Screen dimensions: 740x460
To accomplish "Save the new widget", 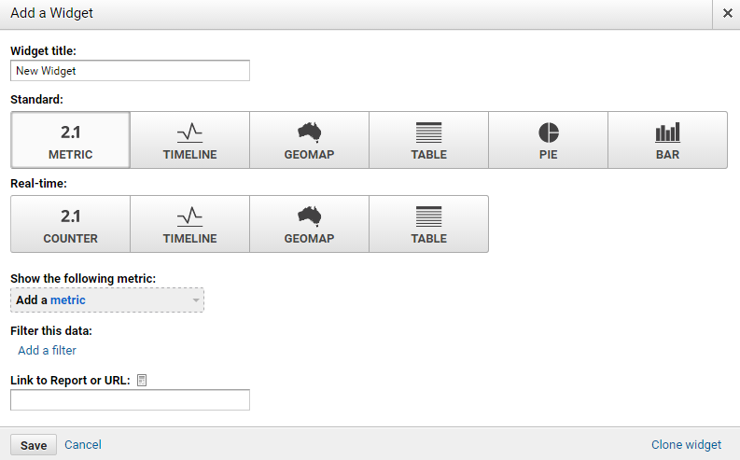I will (34, 445).
